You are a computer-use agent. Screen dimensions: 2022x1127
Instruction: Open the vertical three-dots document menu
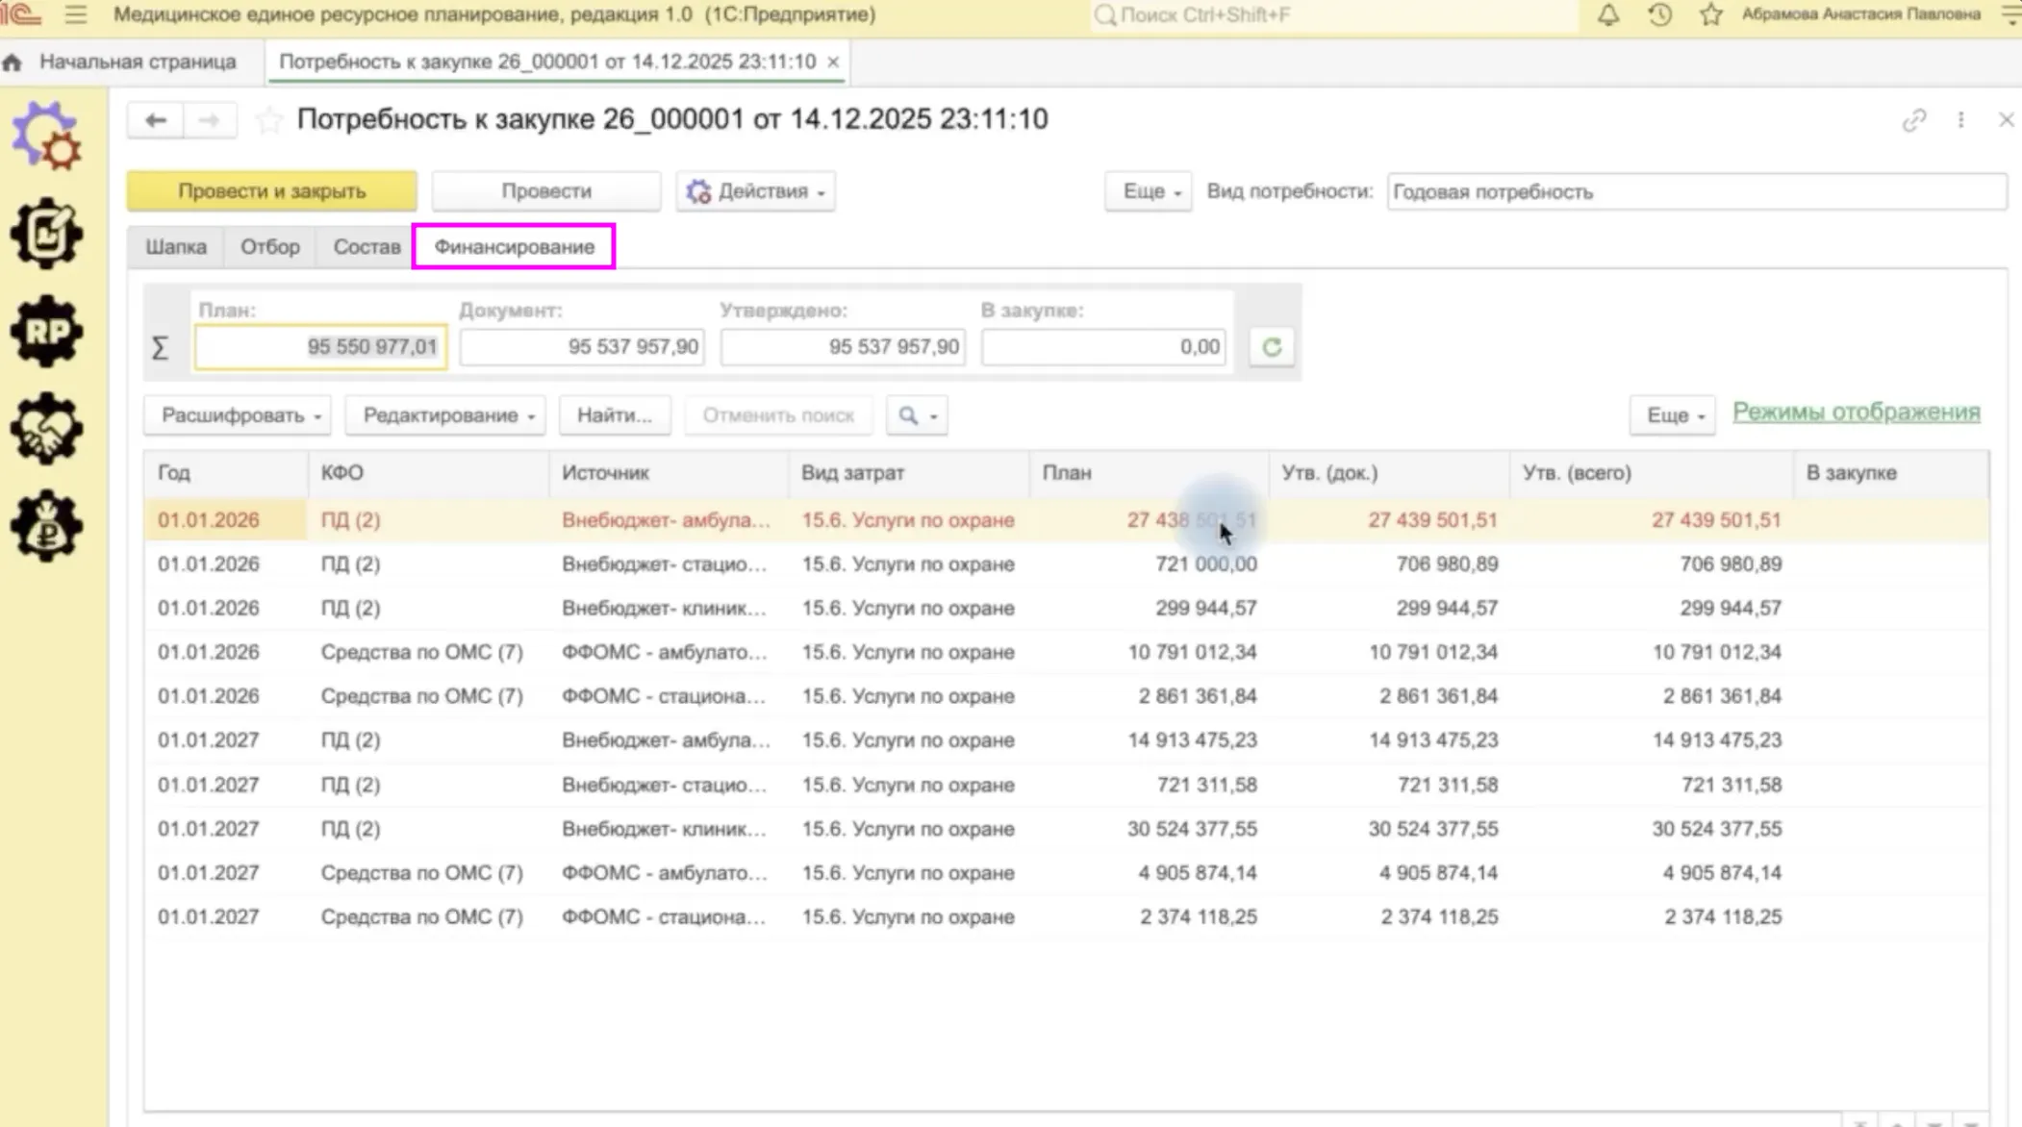pyautogui.click(x=1960, y=120)
